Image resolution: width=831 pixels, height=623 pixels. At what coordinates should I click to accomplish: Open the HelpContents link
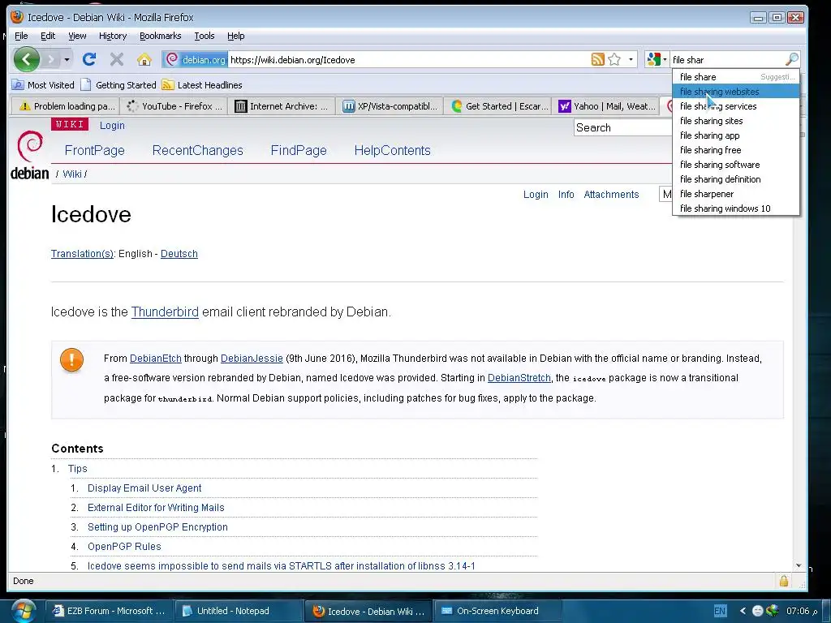click(x=392, y=150)
